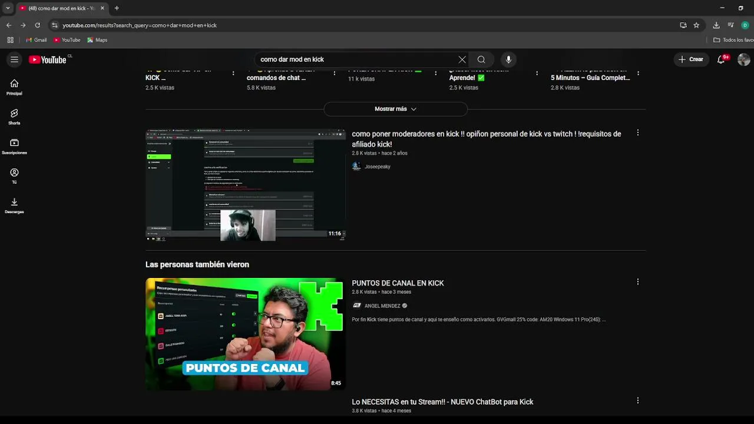The image size is (754, 424).
Task: Click the install app icon in address bar
Action: (x=683, y=25)
